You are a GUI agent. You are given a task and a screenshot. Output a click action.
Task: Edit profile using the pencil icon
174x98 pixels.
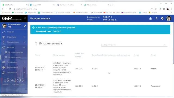(x=25, y=26)
